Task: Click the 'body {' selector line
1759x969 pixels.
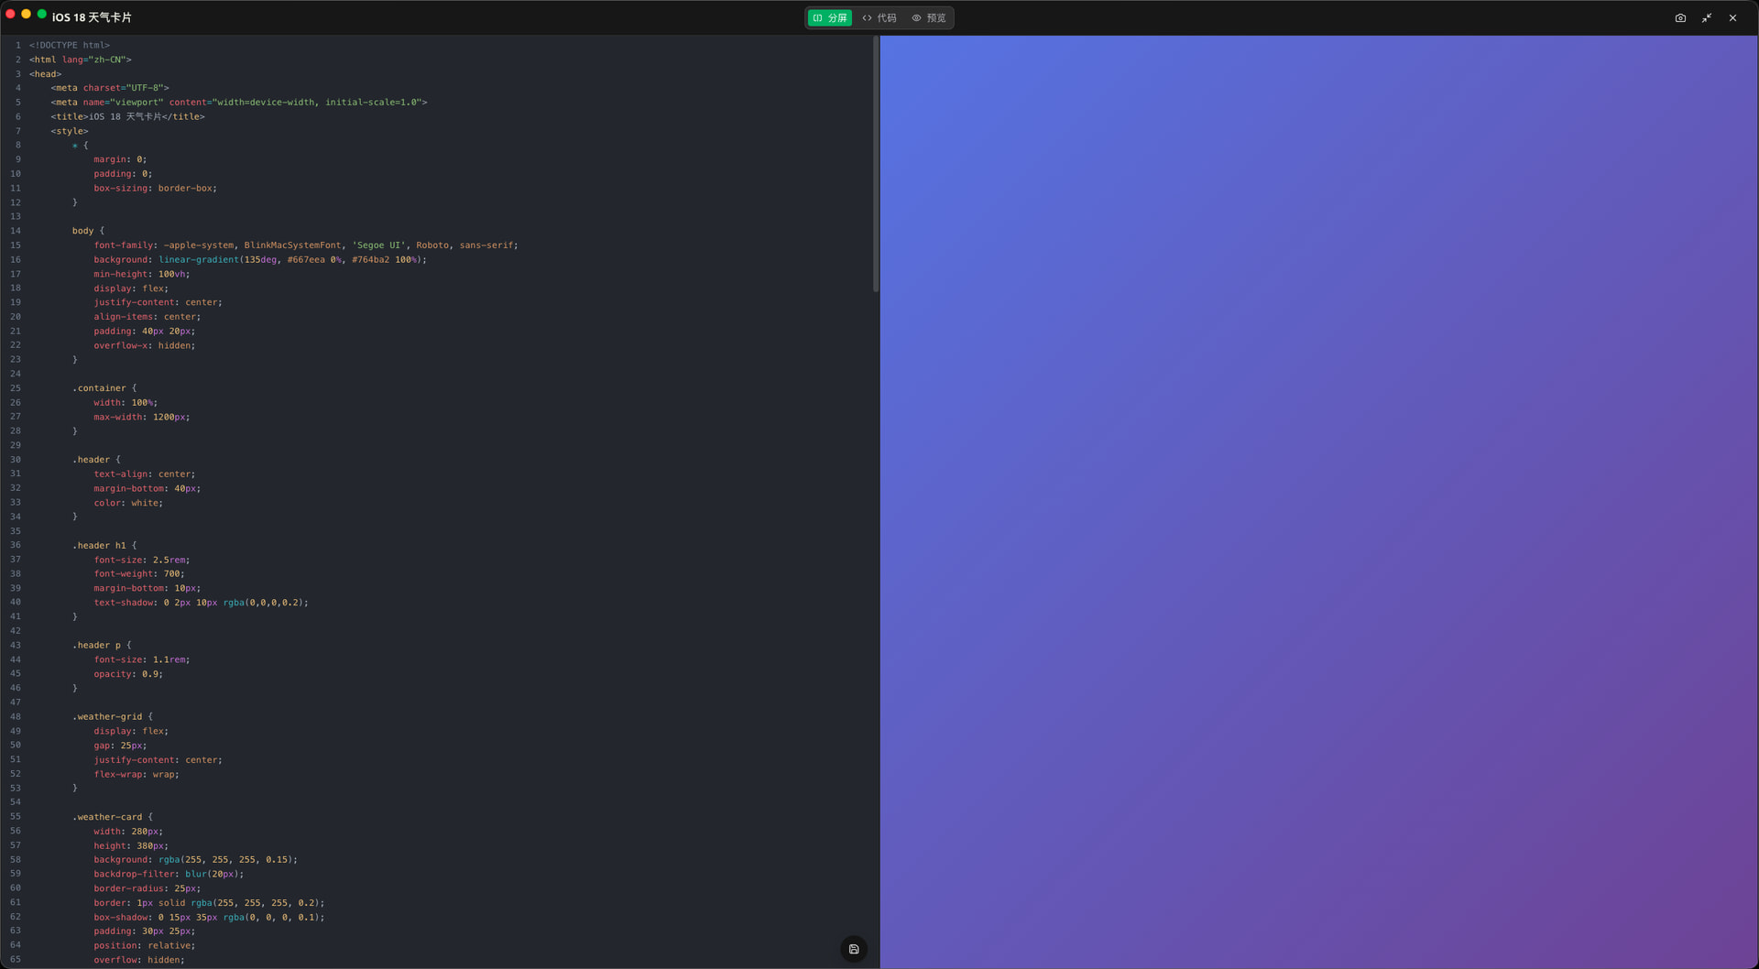Action: (89, 231)
